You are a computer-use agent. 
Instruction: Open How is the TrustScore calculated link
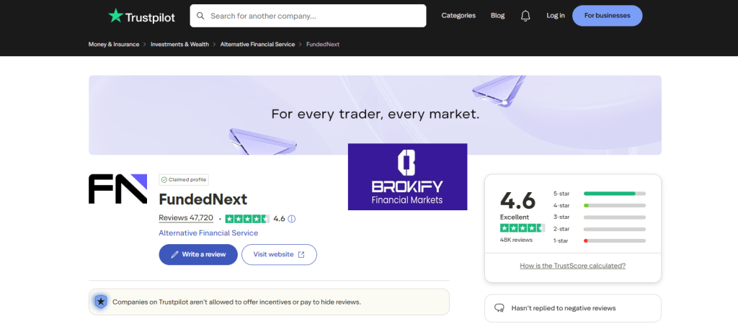572,266
